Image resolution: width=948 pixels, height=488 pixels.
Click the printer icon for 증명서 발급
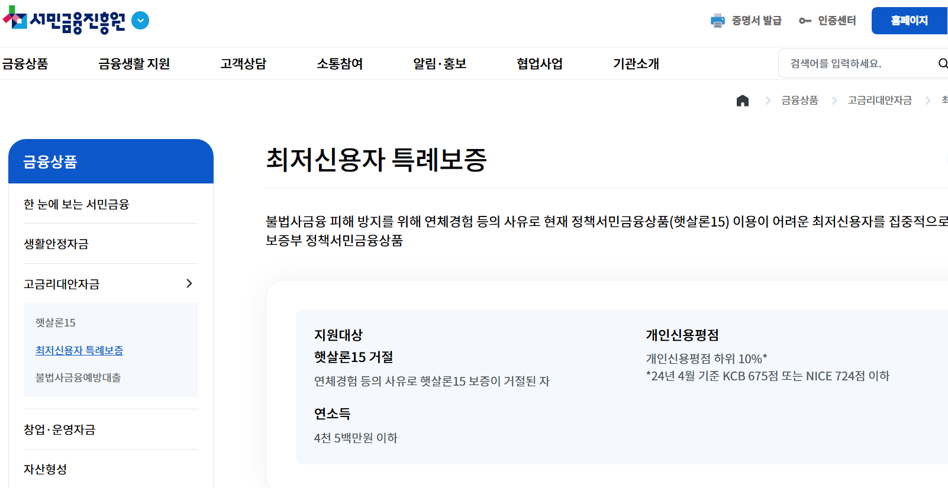click(x=717, y=21)
